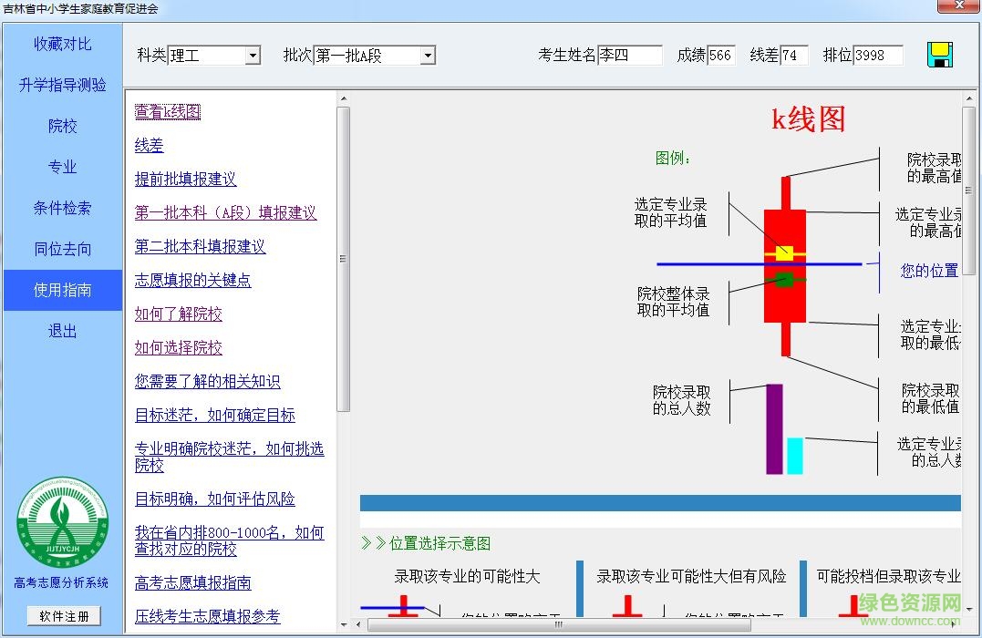Open 条件检索 panel
The height and width of the screenshot is (638, 982).
(x=61, y=208)
